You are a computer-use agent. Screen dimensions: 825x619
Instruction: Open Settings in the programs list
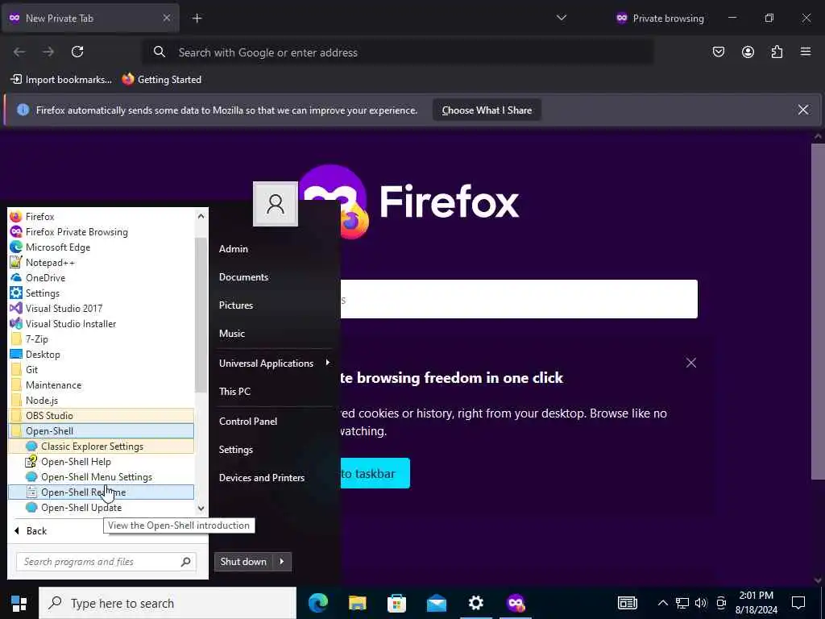(x=101, y=293)
